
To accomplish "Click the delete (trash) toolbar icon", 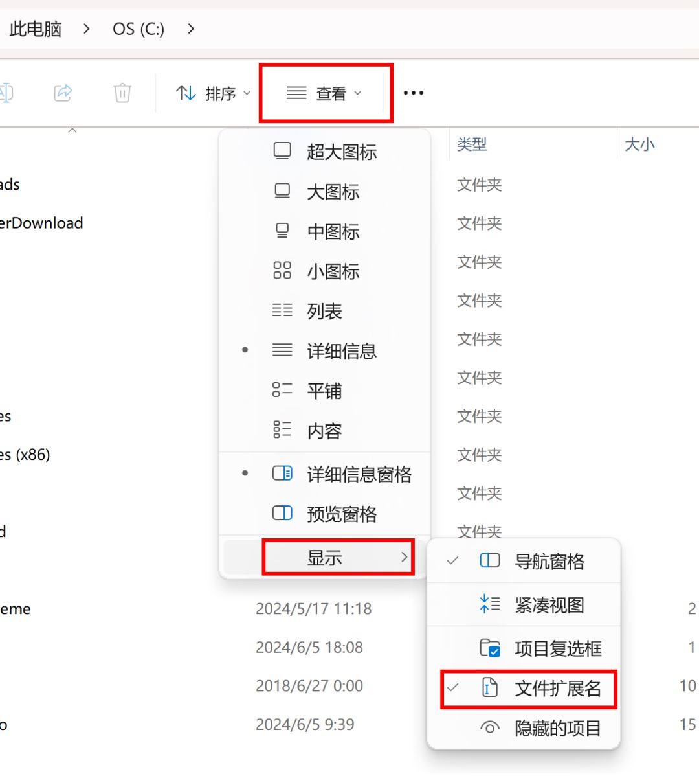I will tap(122, 93).
